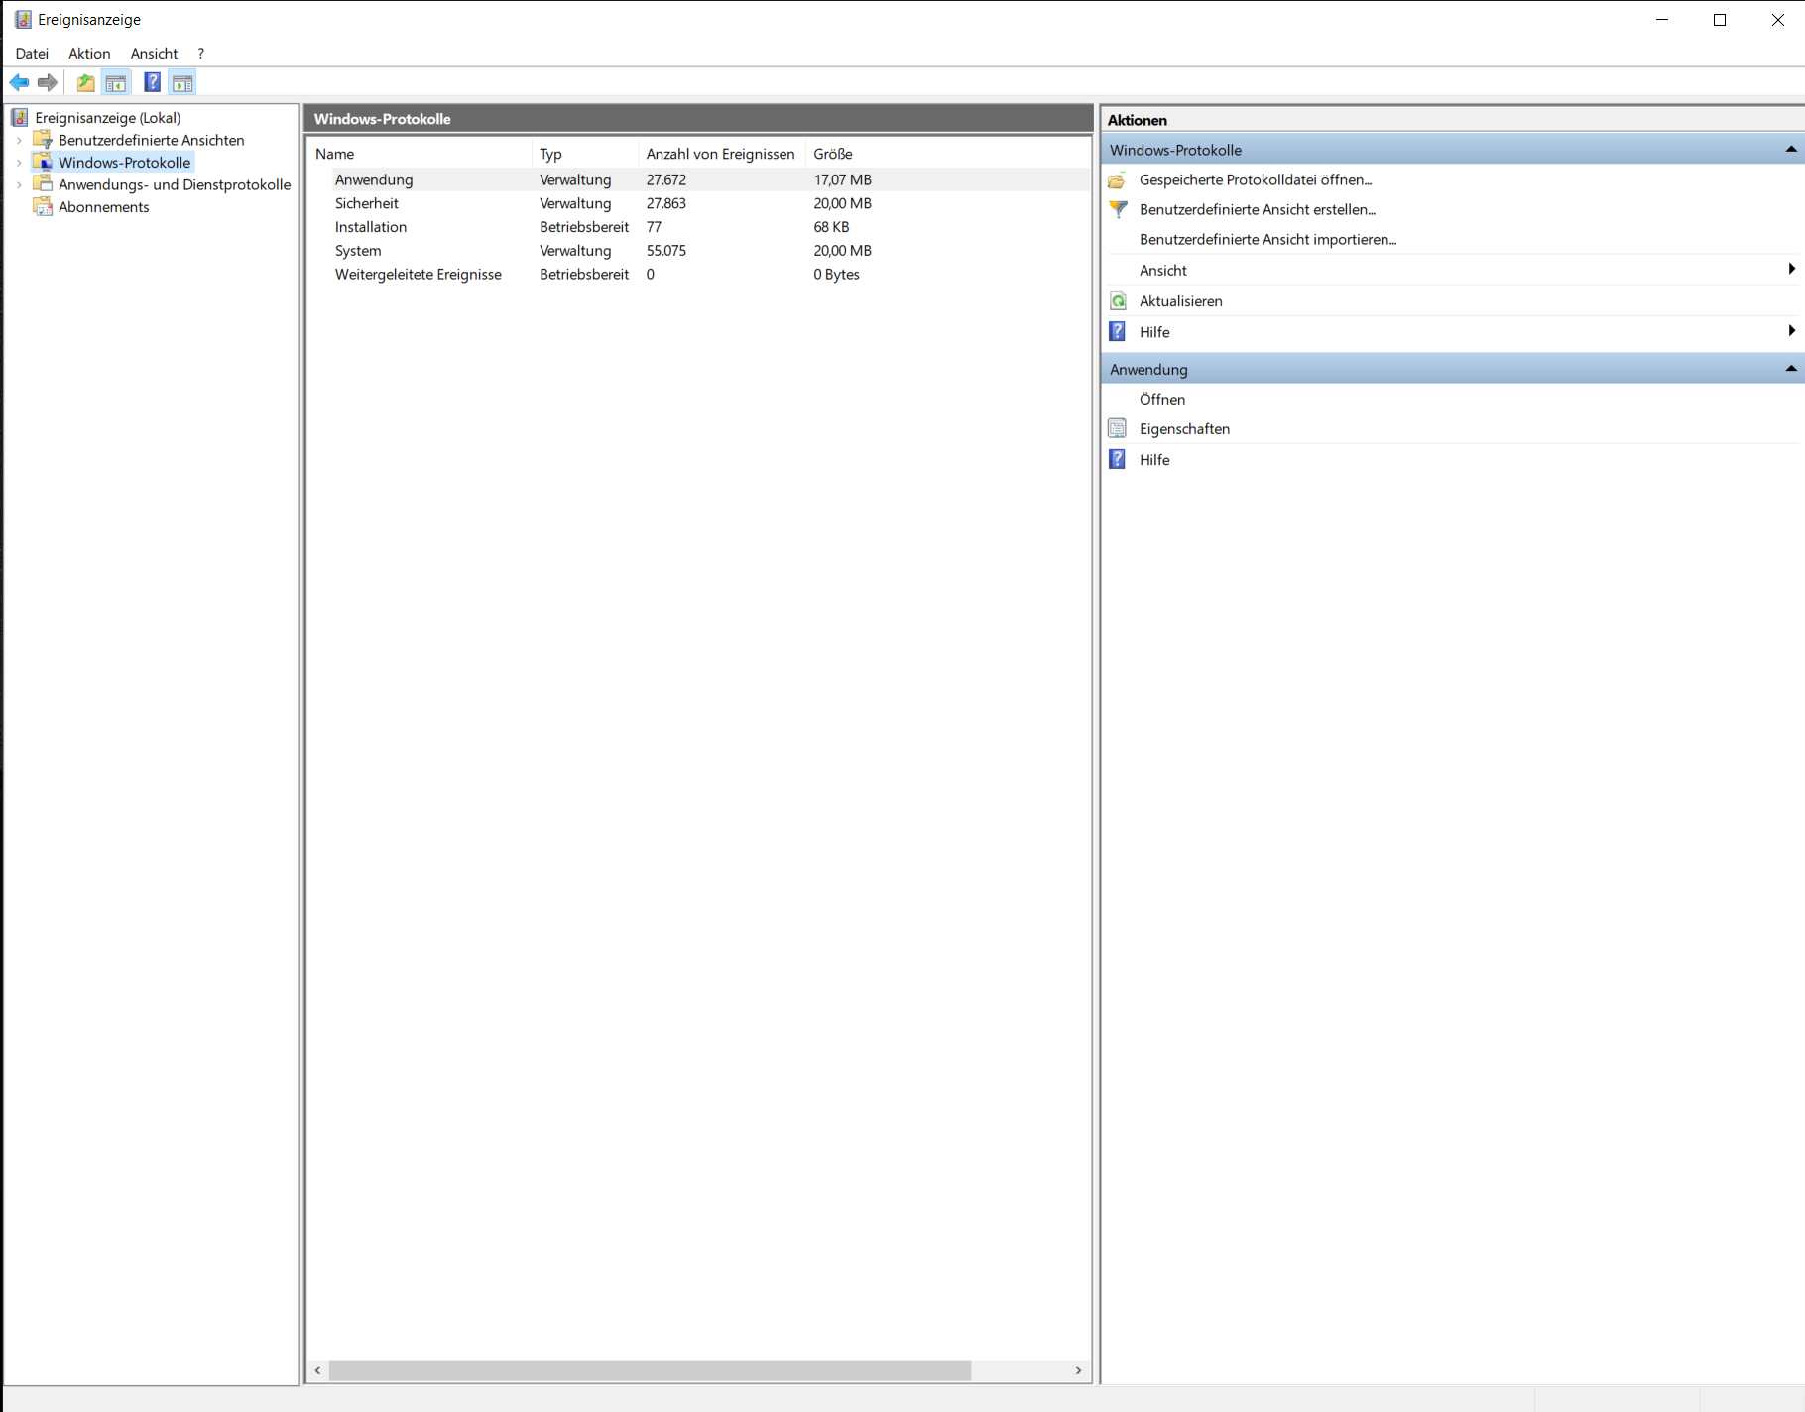This screenshot has width=1805, height=1412.
Task: Expand the Benutzerdefinierte Ansichten tree node
Action: [19, 141]
